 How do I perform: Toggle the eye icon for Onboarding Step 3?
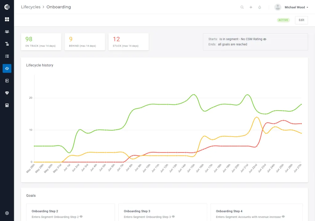(x=173, y=217)
